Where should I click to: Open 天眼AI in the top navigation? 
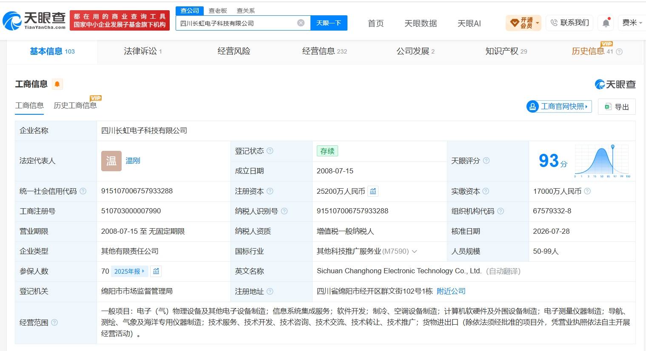(469, 23)
